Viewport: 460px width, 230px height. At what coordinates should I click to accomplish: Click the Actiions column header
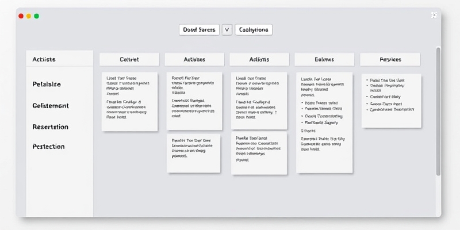(x=259, y=59)
